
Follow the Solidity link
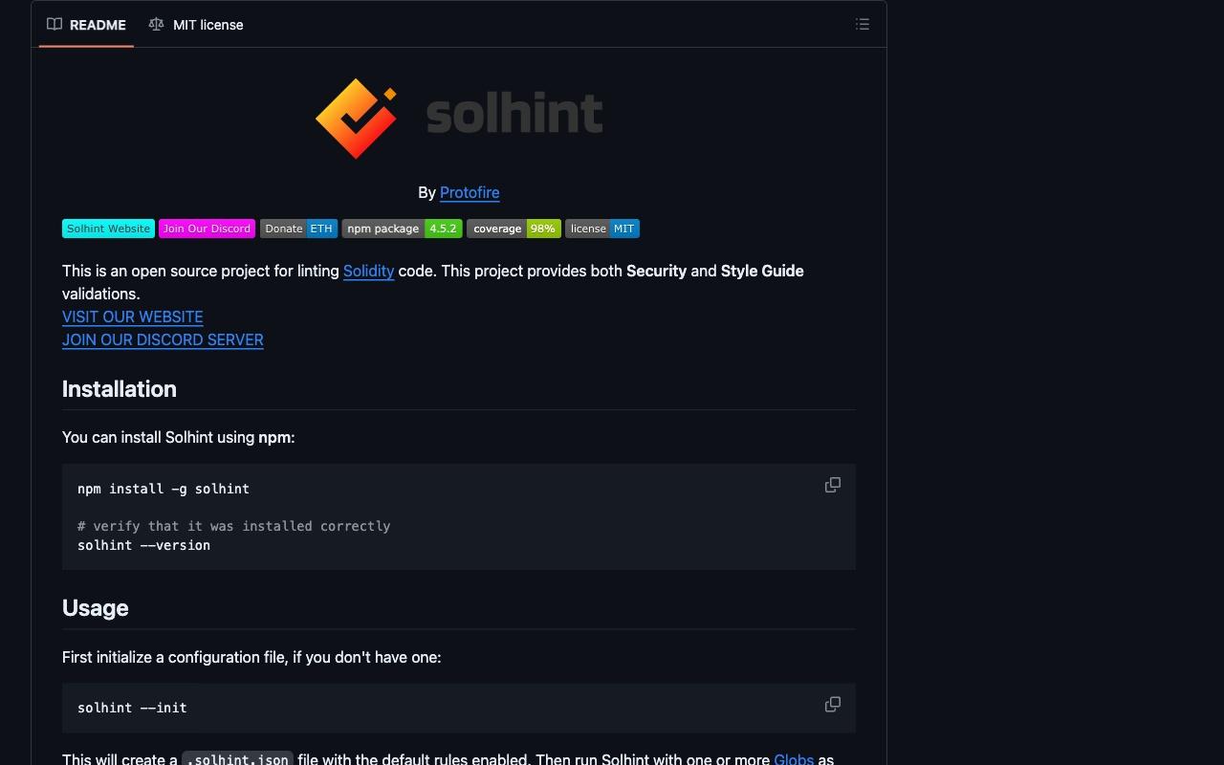[368, 271]
